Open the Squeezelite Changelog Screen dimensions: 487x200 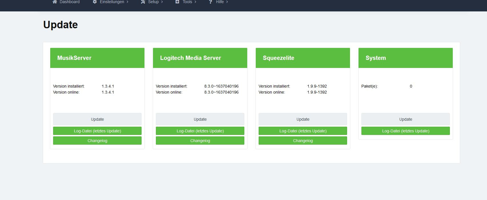303,141
